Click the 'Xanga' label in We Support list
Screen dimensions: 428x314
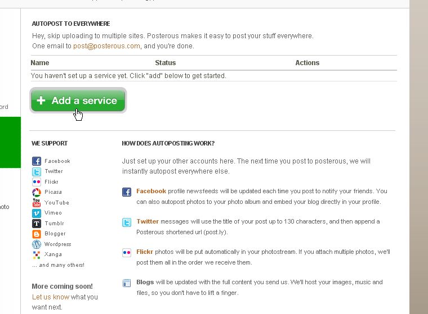(53, 254)
